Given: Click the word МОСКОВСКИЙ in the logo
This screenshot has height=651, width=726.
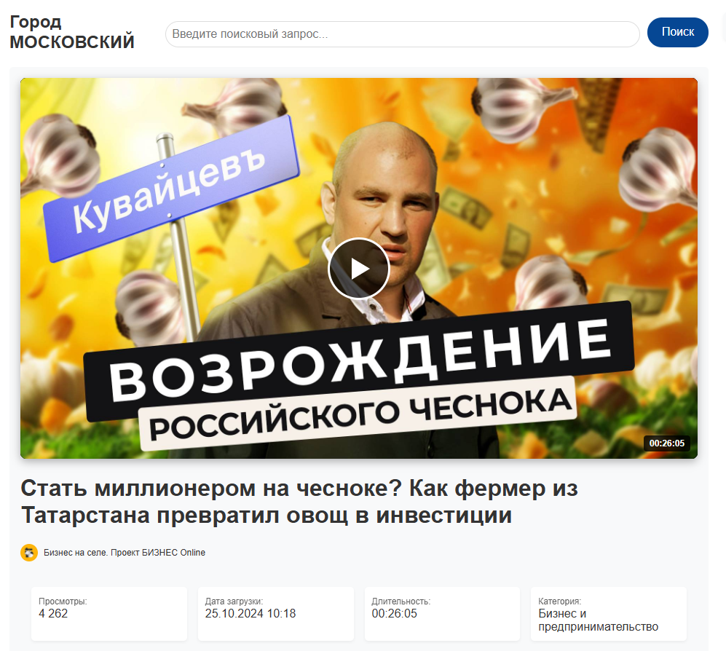Looking at the screenshot, I should point(72,42).
